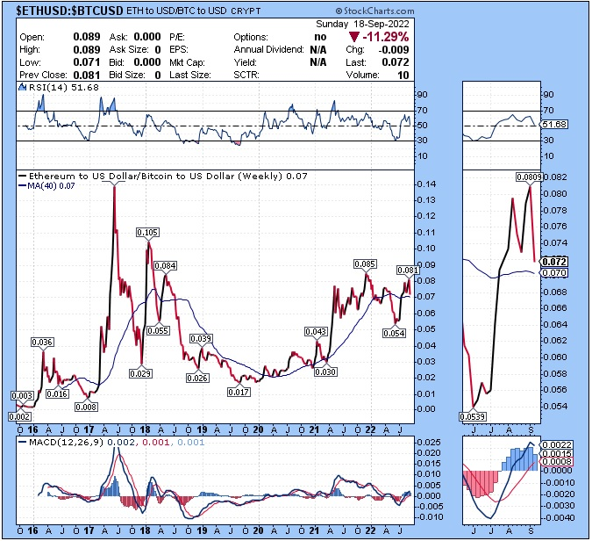Screen dimensions: 592x541
Task: Click the 0.016 trough price label
Action: tap(57, 394)
